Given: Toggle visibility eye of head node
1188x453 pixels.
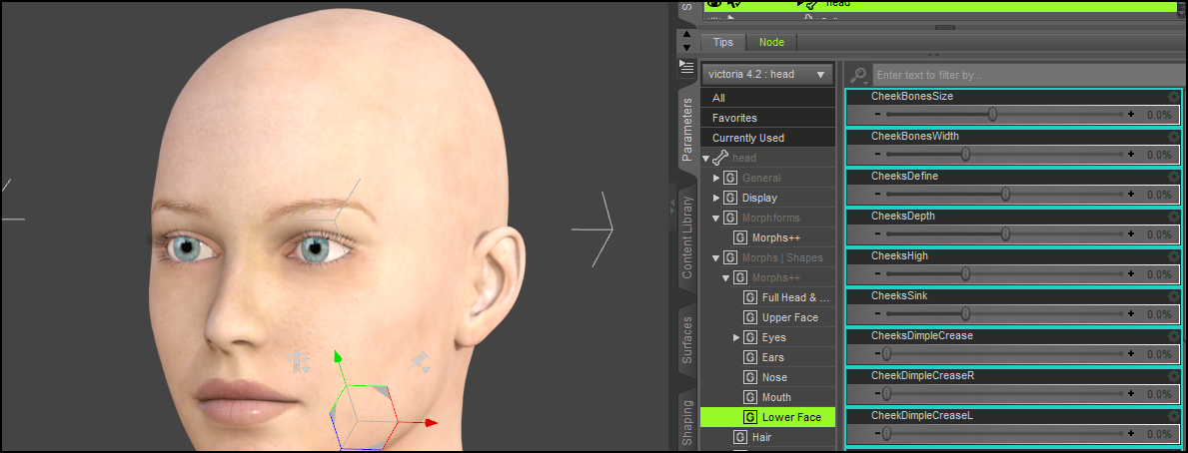Looking at the screenshot, I should [713, 5].
